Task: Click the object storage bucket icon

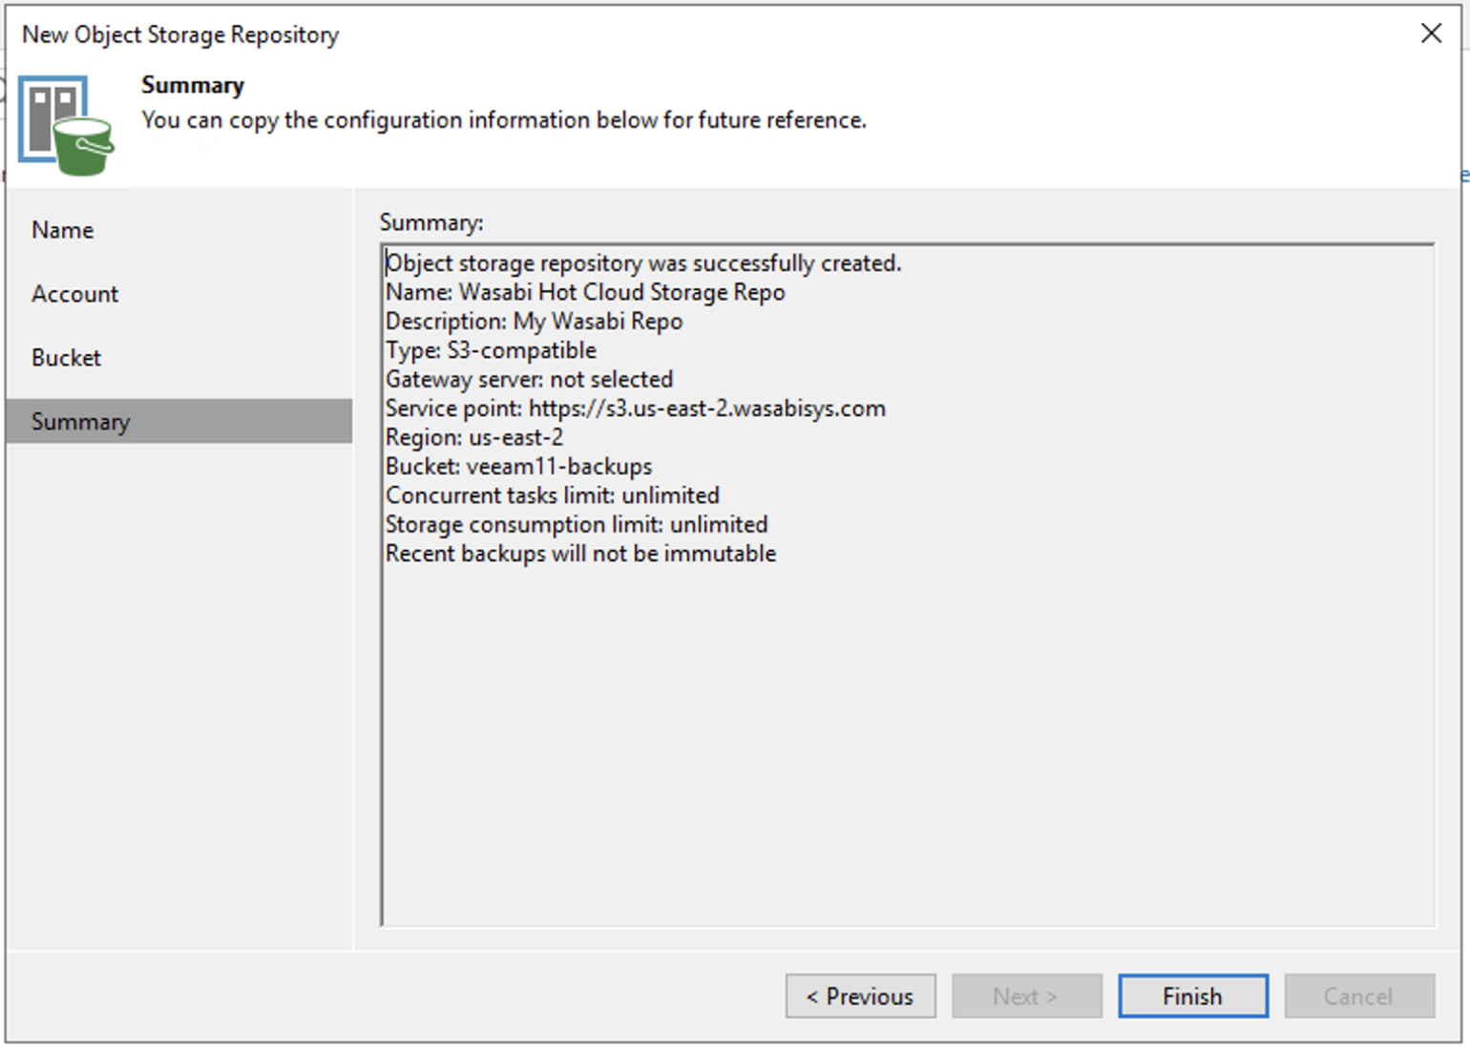Action: pos(66,126)
